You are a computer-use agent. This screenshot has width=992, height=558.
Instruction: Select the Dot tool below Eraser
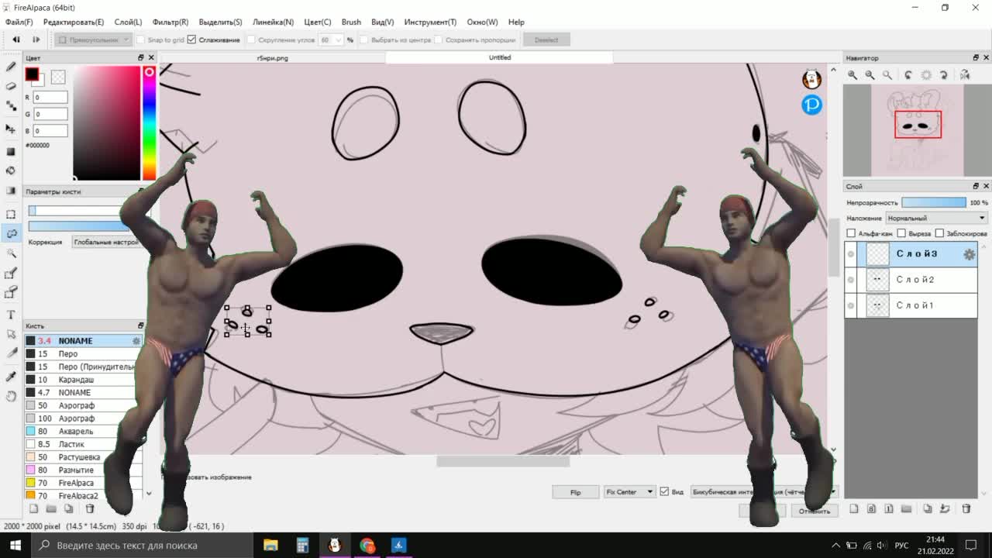tap(11, 106)
